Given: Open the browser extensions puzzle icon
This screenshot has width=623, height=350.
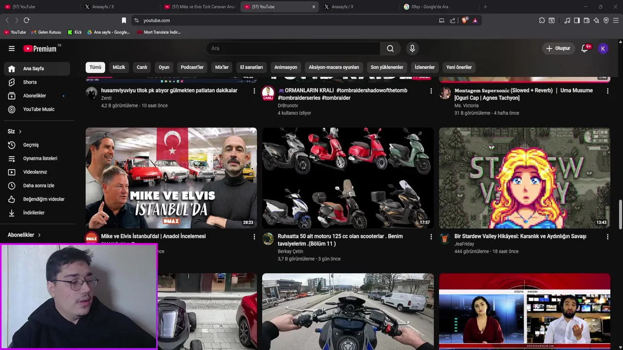Looking at the screenshot, I should 542,20.
